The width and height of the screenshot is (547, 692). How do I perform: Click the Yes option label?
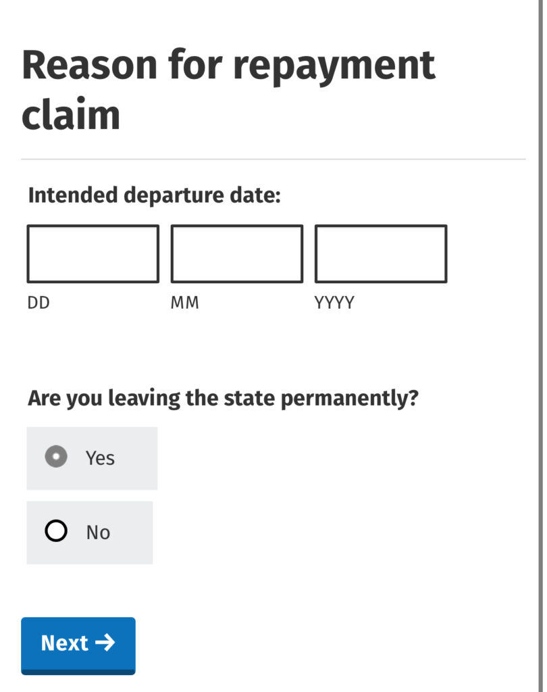click(x=100, y=458)
